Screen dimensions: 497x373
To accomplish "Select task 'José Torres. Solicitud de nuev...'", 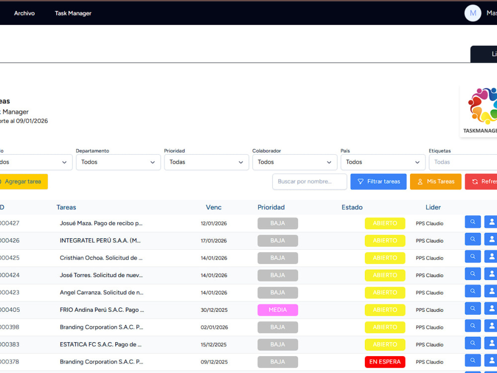I will [101, 275].
